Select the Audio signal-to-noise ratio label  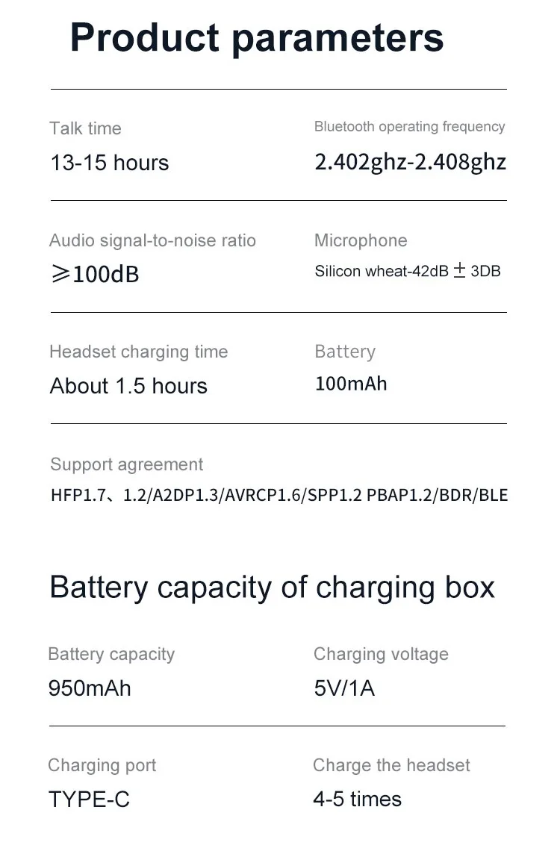pyautogui.click(x=152, y=240)
